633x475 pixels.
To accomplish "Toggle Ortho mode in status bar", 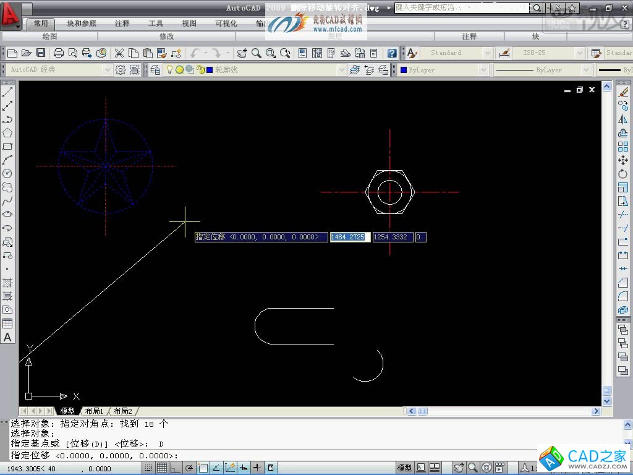I will pyautogui.click(x=175, y=468).
